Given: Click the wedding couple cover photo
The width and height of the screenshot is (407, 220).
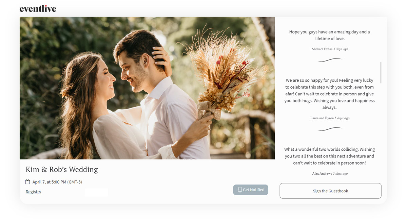Looking at the screenshot, I should [x=147, y=88].
